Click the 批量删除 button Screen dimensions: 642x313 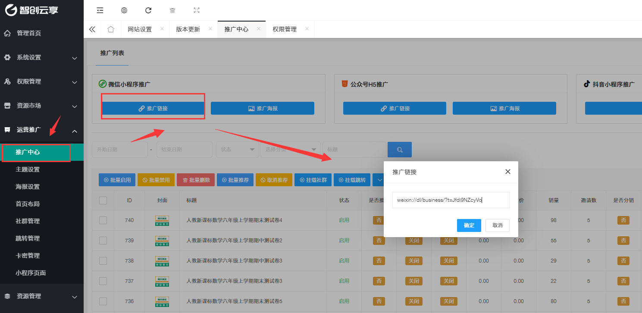(196, 180)
